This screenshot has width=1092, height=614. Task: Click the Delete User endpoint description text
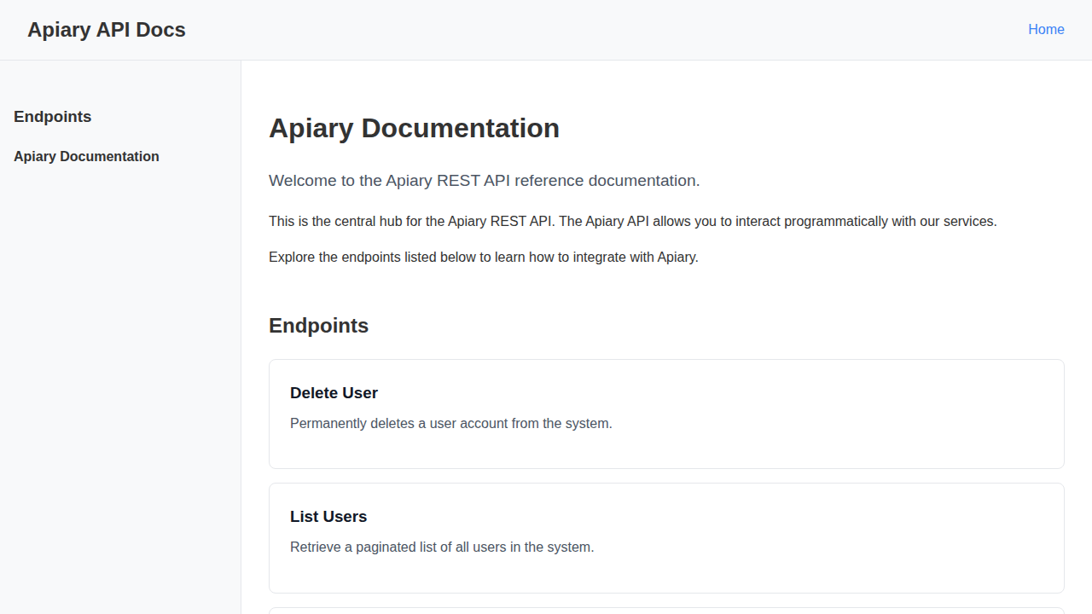[x=451, y=423]
